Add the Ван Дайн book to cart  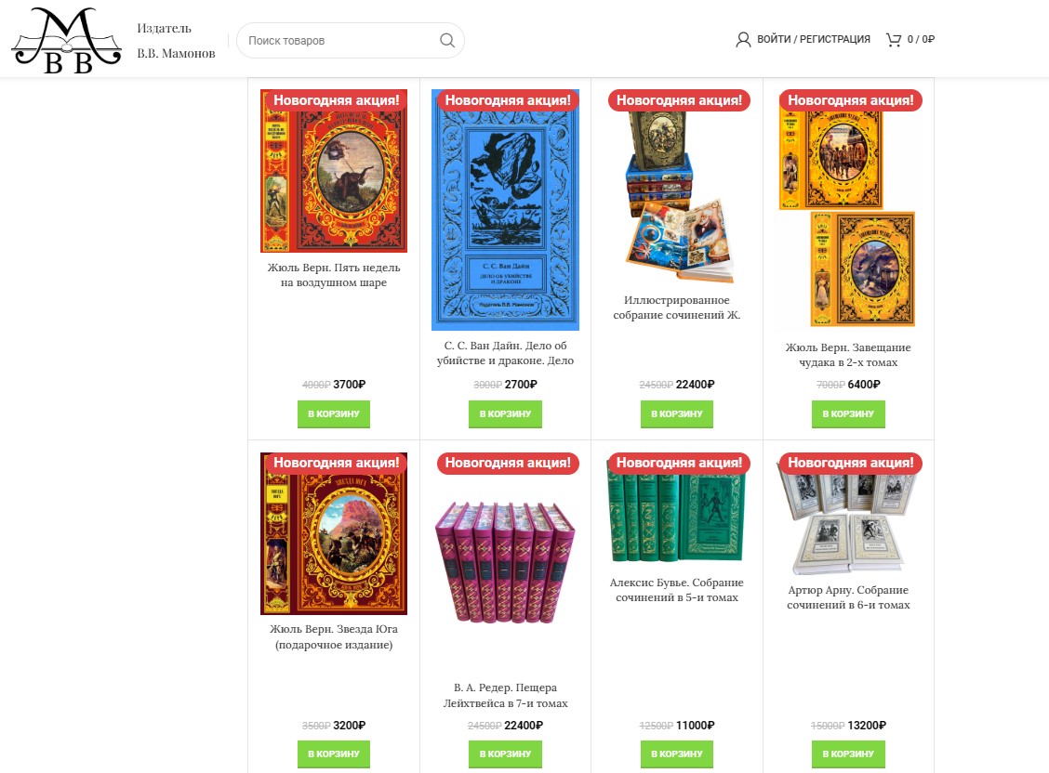(x=505, y=414)
